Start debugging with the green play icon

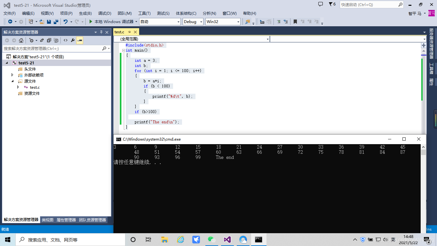(x=91, y=21)
